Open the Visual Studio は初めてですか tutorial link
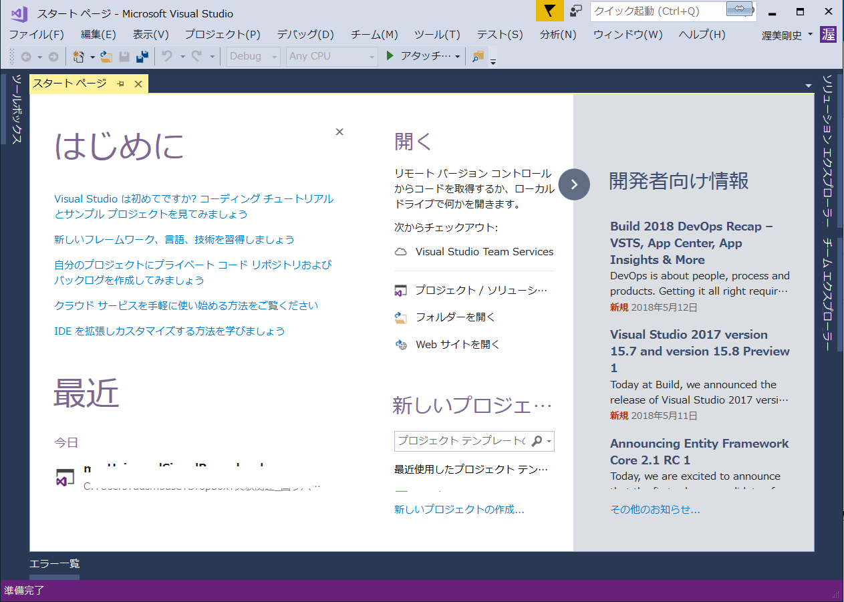 point(194,206)
